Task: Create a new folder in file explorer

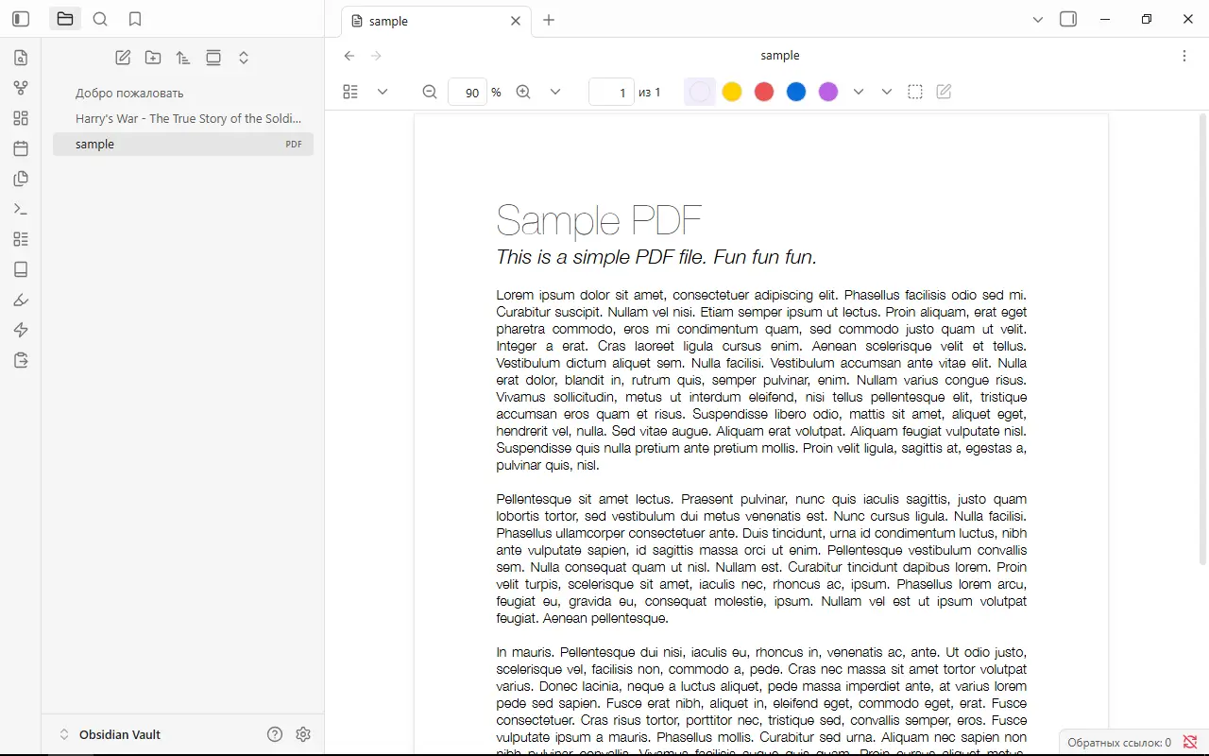Action: [x=153, y=58]
